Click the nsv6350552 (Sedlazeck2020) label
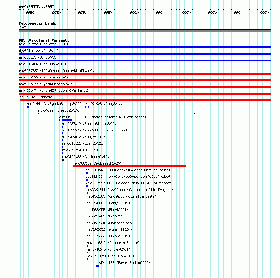Screen dimensions: 280x278 43,44
